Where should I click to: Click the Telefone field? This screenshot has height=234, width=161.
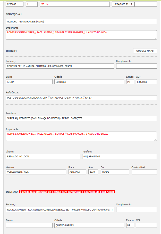(119, 157)
